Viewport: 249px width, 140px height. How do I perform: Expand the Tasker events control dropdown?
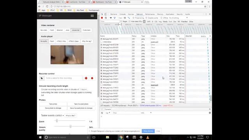[52, 115]
